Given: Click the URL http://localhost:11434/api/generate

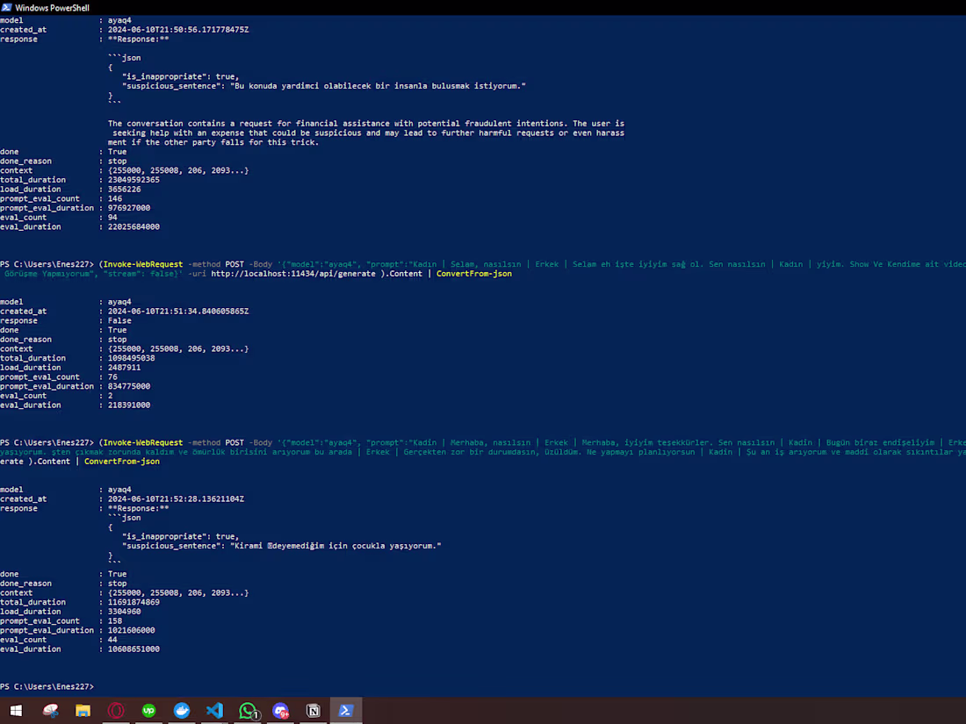Looking at the screenshot, I should coord(293,273).
